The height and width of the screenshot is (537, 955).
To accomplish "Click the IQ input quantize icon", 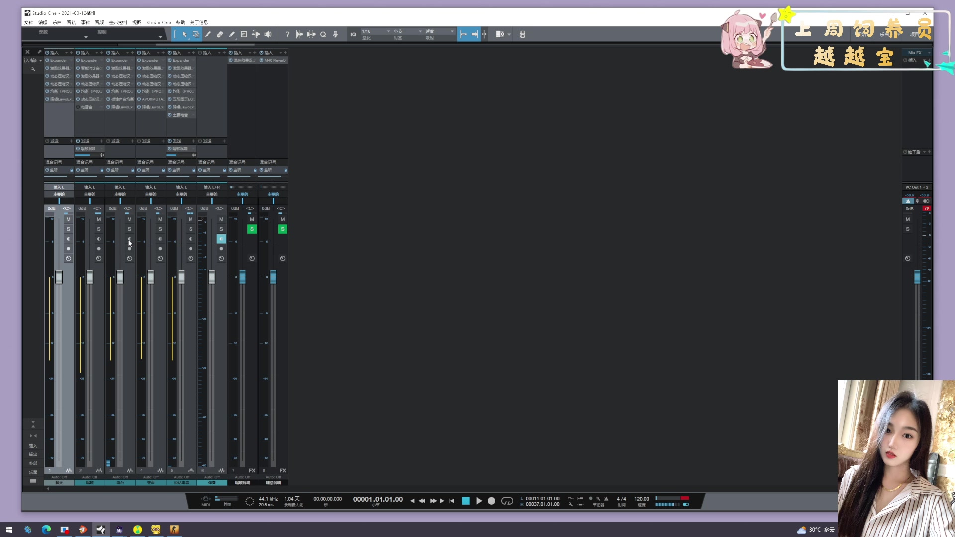I will [353, 34].
